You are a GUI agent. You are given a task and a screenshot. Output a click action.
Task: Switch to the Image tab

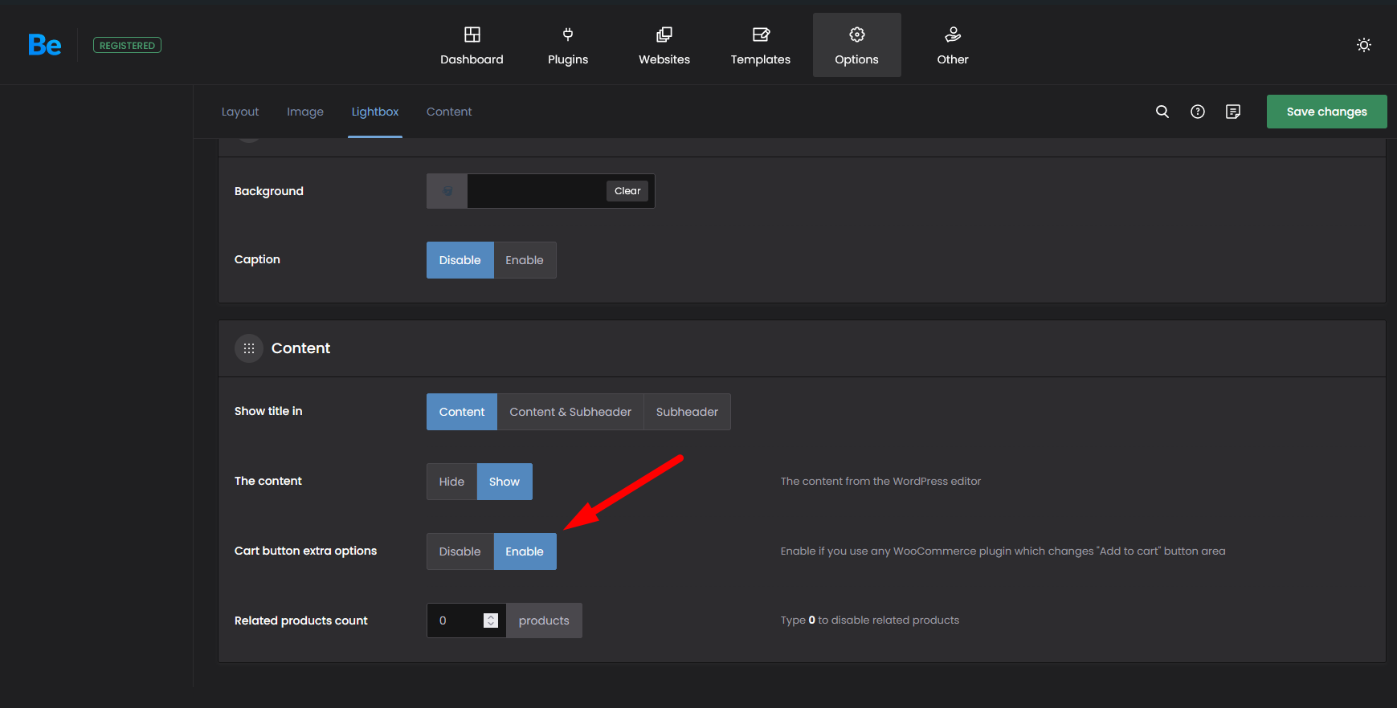click(305, 112)
